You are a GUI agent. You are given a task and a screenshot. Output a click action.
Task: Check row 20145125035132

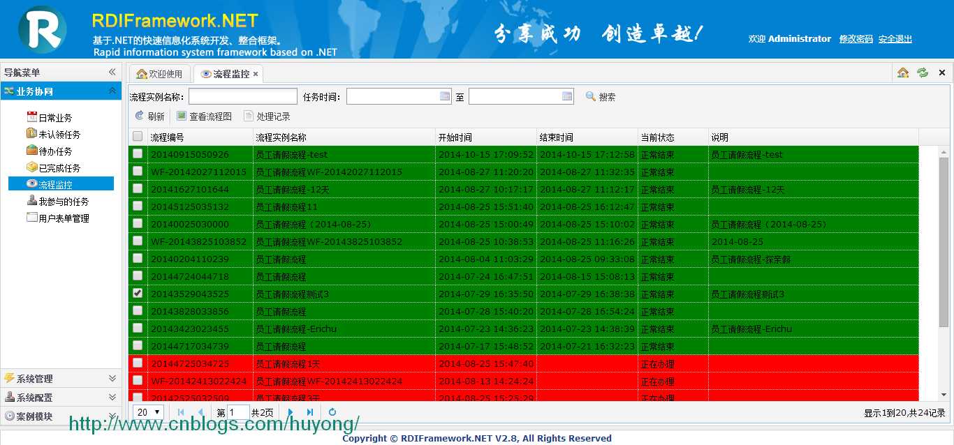coord(138,206)
